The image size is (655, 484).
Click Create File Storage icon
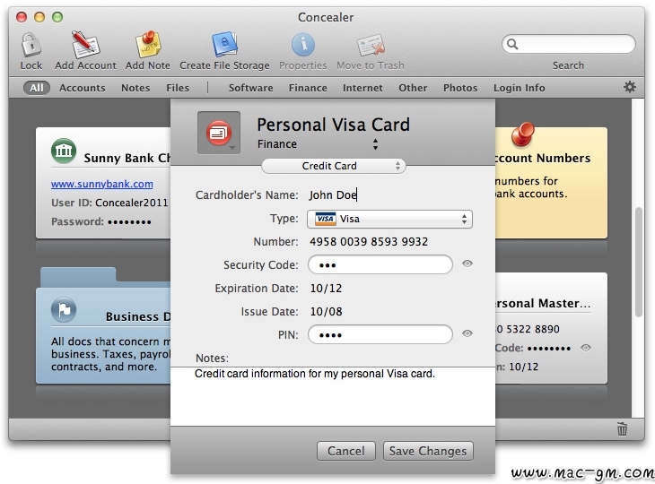224,44
